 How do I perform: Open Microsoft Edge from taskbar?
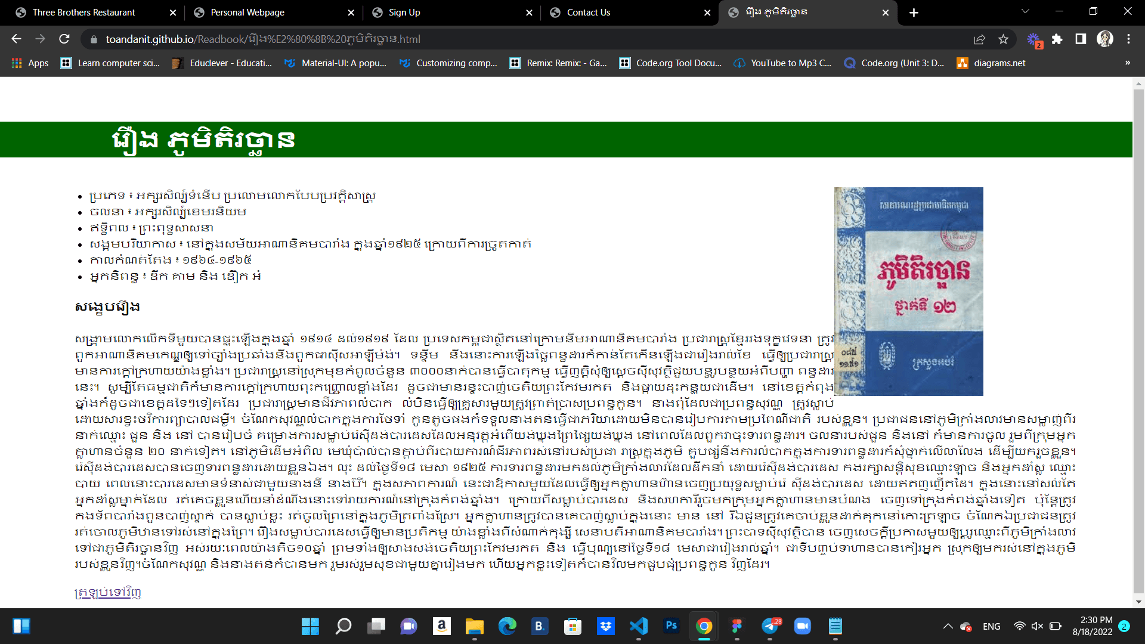tap(507, 626)
